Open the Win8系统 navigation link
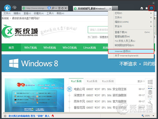Image resolution: width=158 pixels, height=119 pixels. (50, 47)
